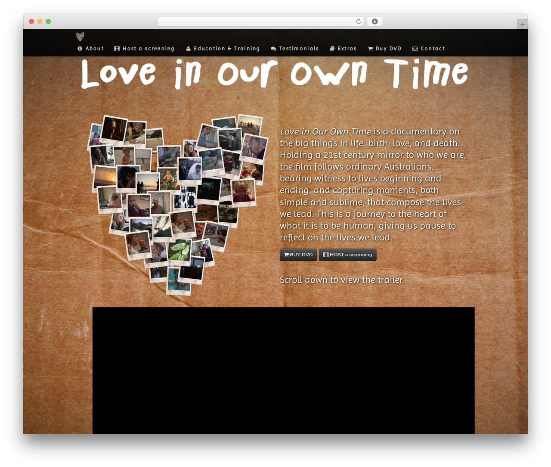Click the book icon beside Extras

(x=332, y=49)
